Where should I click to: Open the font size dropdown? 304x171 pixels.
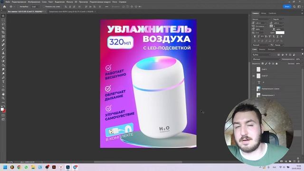tap(261, 23)
